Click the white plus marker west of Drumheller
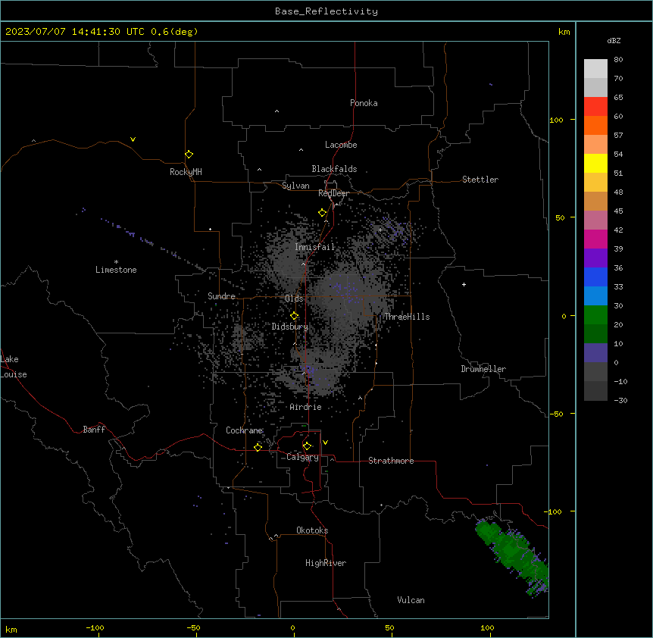Screen dimensions: 653x638 pos(464,284)
